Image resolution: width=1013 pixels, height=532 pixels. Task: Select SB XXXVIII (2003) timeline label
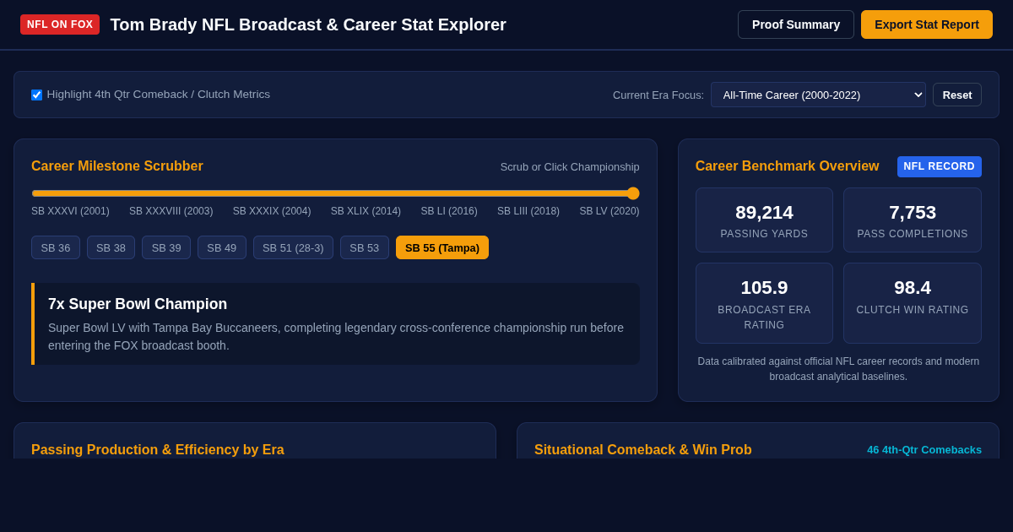coord(171,211)
